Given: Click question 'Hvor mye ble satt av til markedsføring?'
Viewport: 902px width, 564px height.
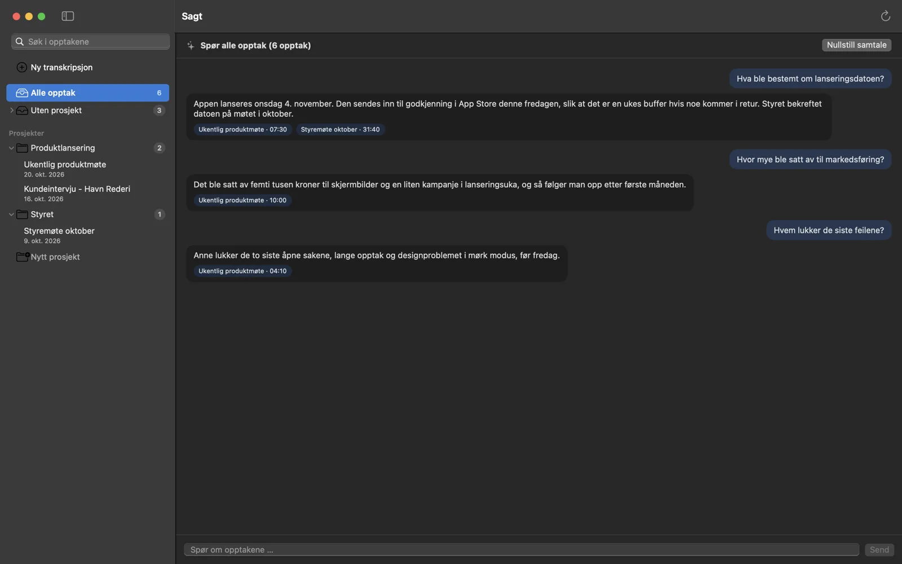Looking at the screenshot, I should [810, 160].
